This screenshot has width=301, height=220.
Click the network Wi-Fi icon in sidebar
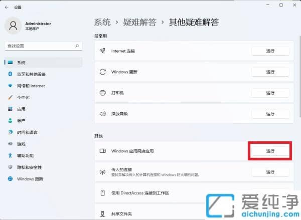(x=10, y=86)
